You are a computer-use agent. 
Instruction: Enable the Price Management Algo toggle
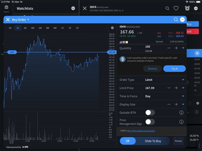(x=151, y=122)
